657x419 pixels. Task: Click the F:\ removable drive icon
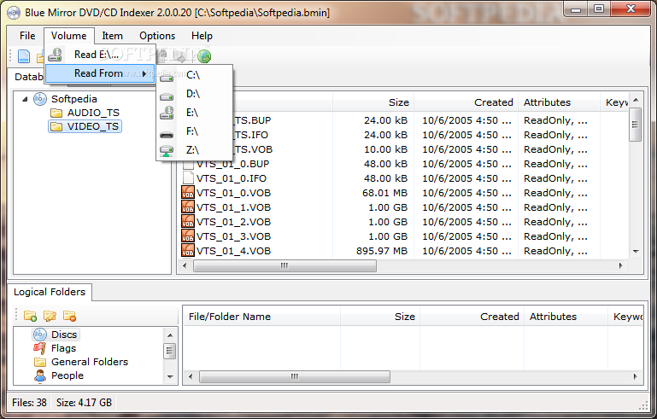pos(167,134)
